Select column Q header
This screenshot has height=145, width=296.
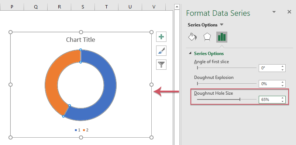pos(36,7)
